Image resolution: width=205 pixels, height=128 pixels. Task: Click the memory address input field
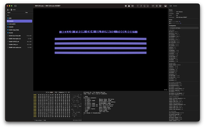[x=51, y=92]
